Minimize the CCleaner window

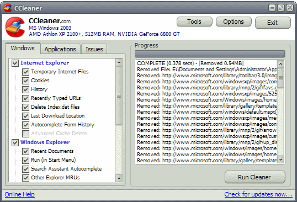[x=272, y=8]
